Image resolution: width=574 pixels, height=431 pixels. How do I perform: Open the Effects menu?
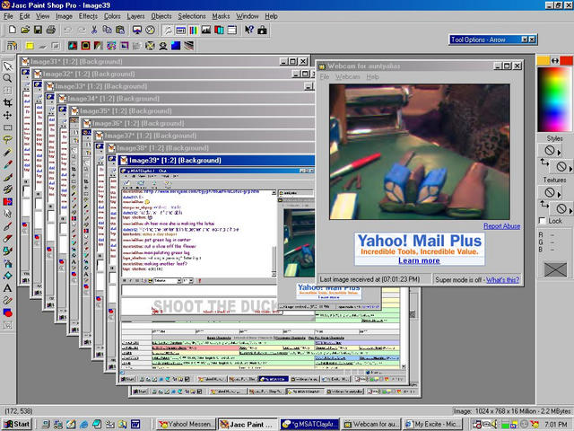pyautogui.click(x=88, y=16)
